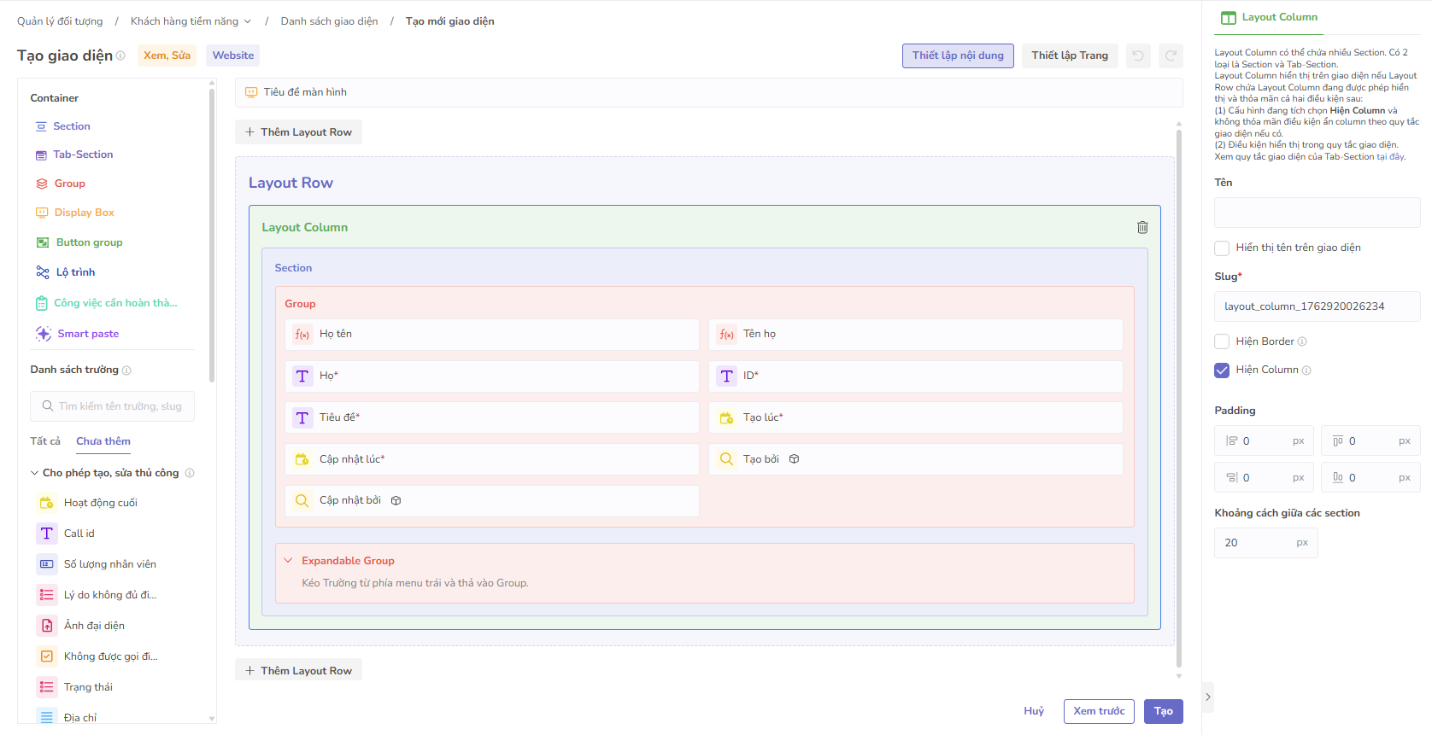Click the Tên input field

(1316, 213)
